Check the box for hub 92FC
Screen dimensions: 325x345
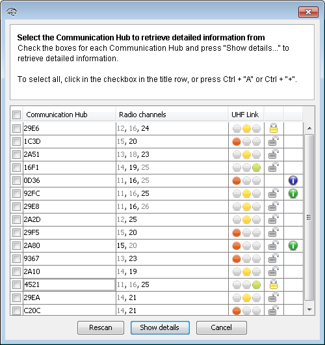click(16, 193)
